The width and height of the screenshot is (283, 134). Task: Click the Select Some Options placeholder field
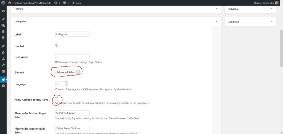(72, 128)
